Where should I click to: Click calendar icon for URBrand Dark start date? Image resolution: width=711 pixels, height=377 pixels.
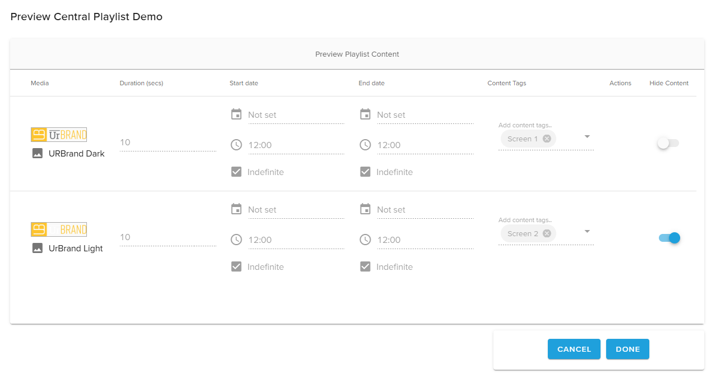coord(237,114)
